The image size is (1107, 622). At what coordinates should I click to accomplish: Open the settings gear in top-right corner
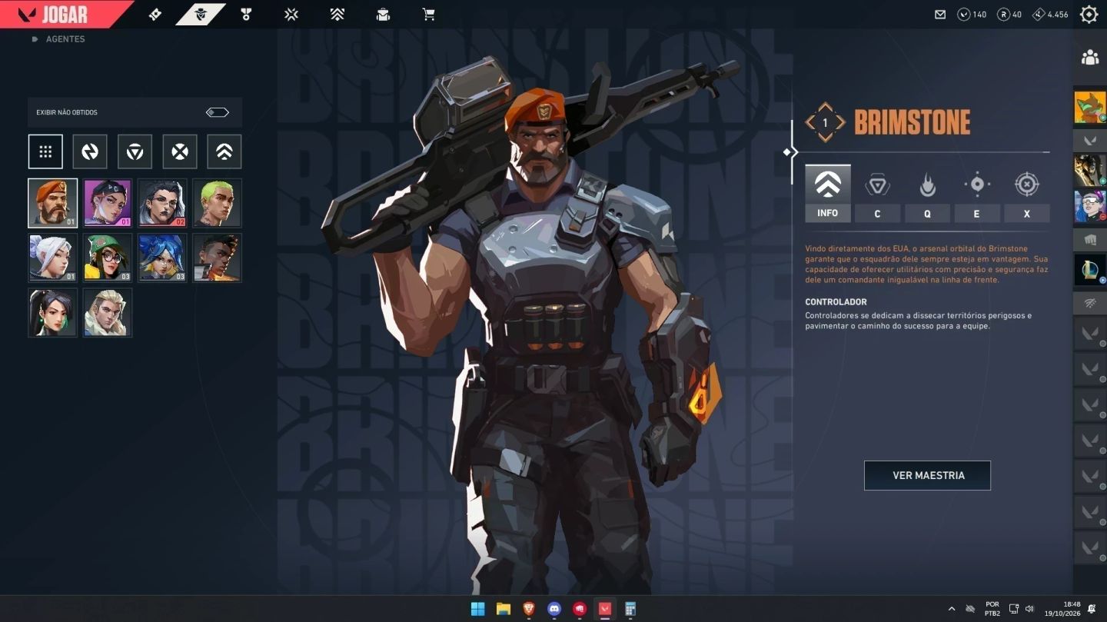1089,15
